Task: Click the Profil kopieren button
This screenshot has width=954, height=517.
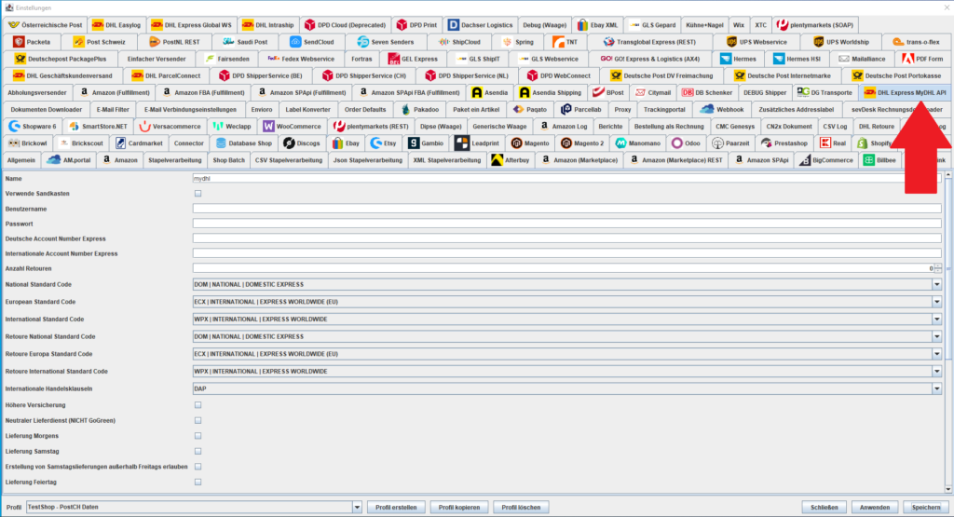Action: (x=459, y=508)
